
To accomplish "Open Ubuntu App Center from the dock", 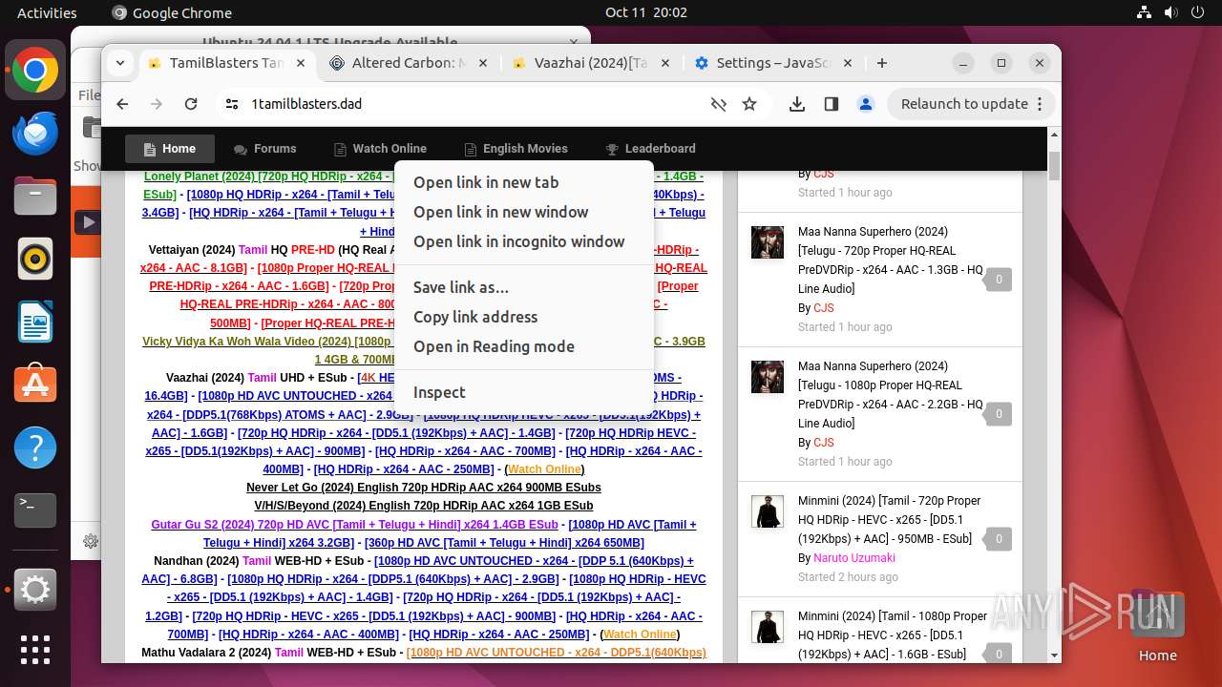I will coord(35,385).
